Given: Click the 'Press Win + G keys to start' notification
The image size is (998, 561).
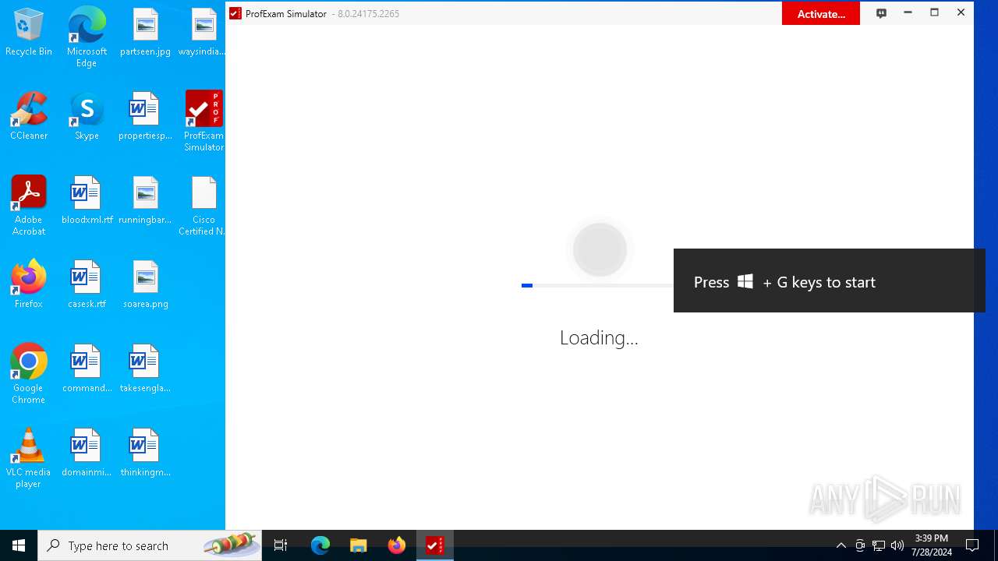Looking at the screenshot, I should click(x=829, y=280).
